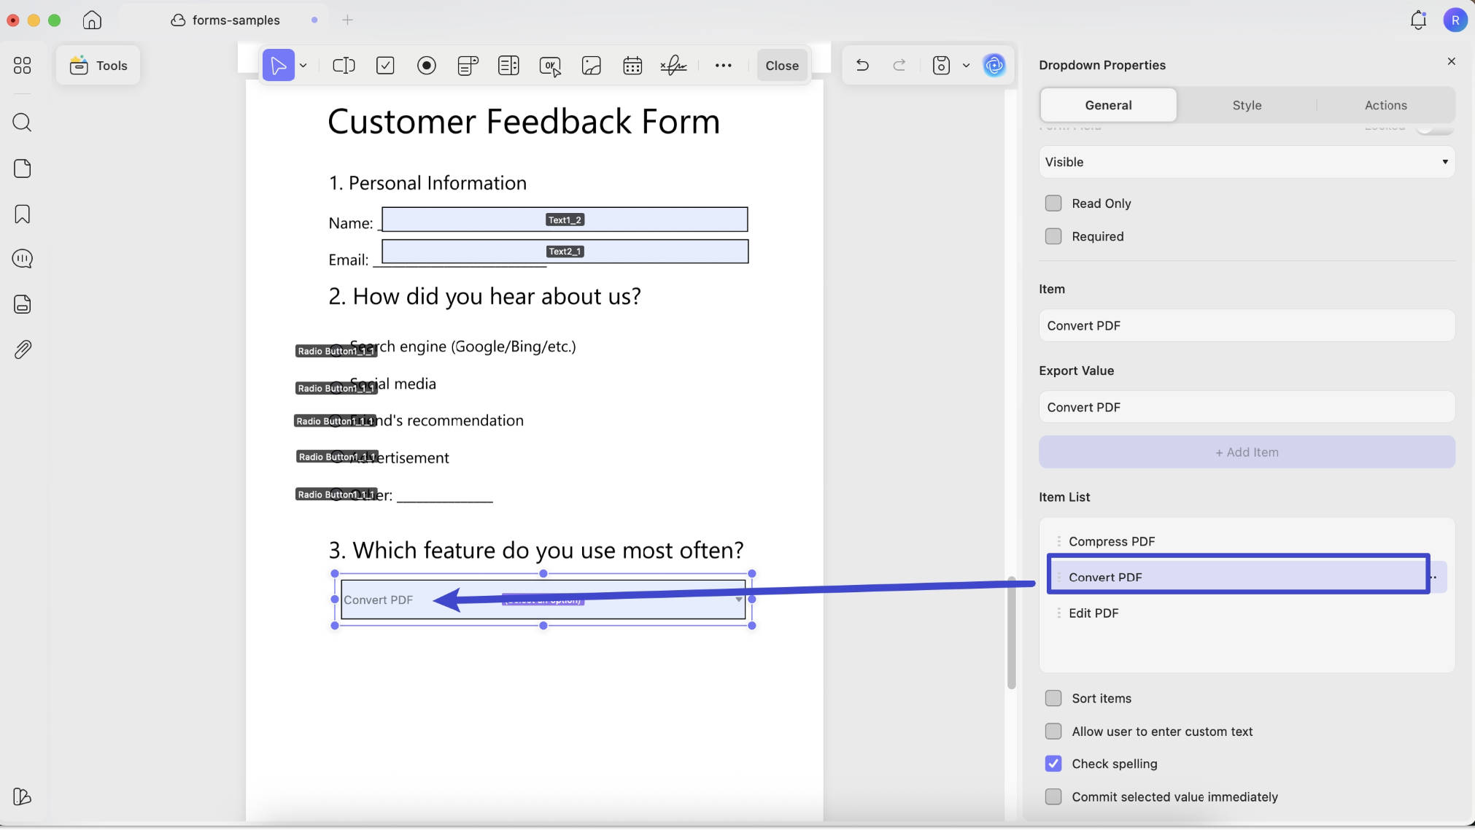The width and height of the screenshot is (1475, 830).
Task: Click the Close form editing button
Action: pos(782,66)
